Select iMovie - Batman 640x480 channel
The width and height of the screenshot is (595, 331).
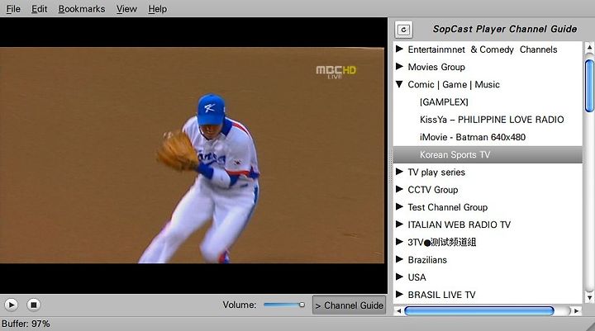(x=473, y=137)
